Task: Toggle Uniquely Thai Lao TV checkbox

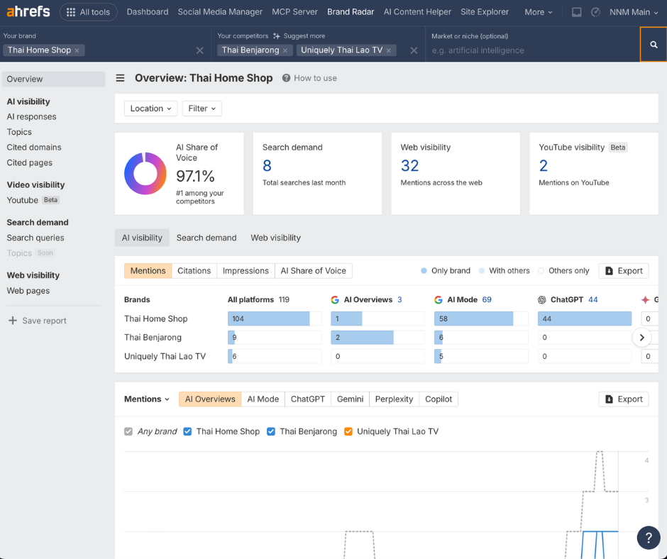Action: 348,431
